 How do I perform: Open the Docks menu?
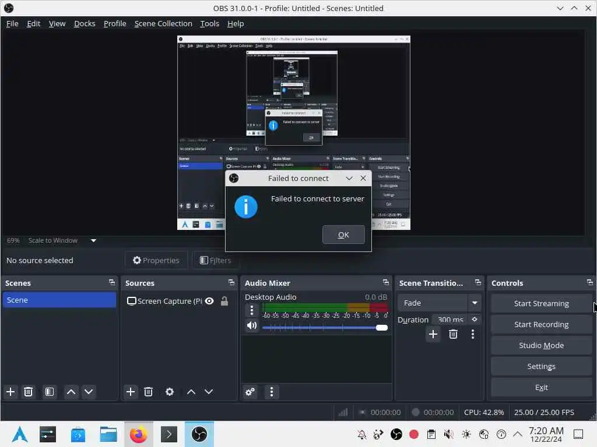(85, 23)
